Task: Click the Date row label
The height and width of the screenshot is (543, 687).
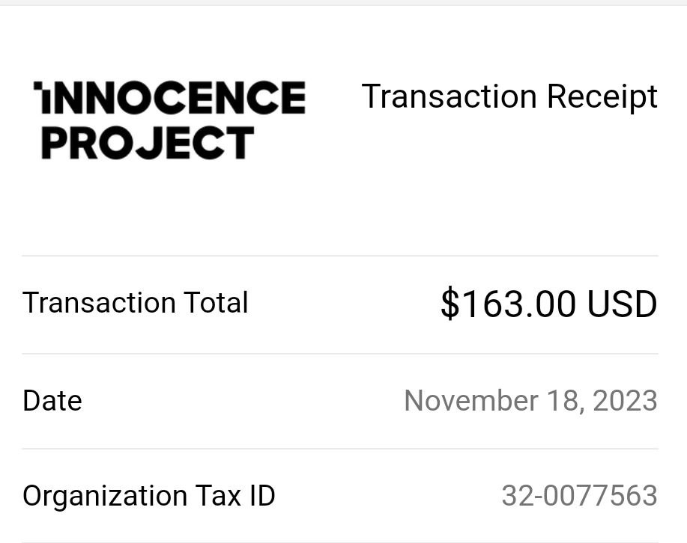Action: [52, 400]
